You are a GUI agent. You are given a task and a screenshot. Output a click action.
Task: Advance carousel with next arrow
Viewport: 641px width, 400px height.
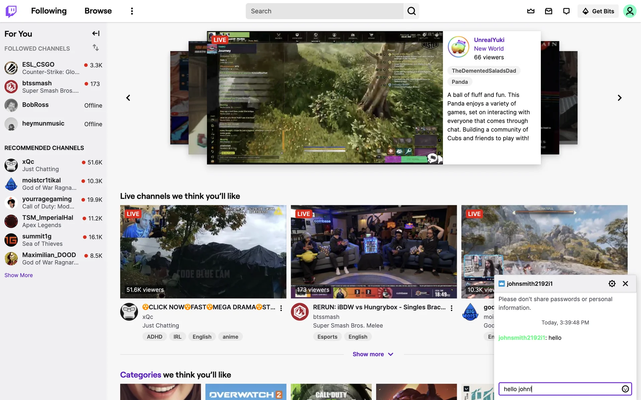coord(619,98)
